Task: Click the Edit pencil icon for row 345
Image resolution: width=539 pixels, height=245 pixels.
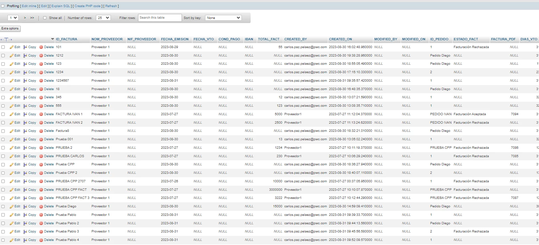Action: [x=12, y=97]
